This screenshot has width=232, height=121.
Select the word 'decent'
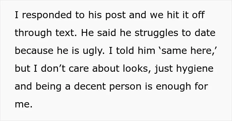(90, 86)
